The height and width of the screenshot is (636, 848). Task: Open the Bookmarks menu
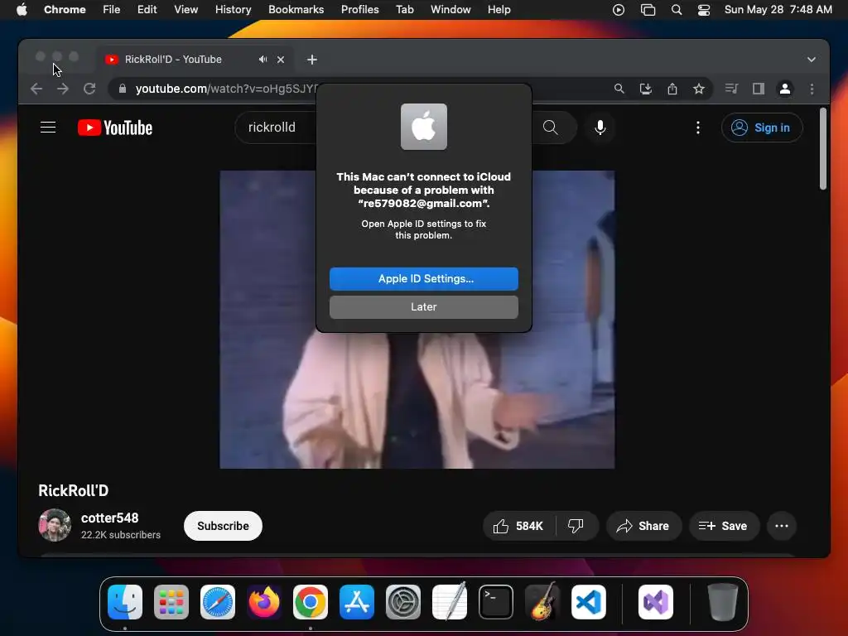pyautogui.click(x=296, y=10)
